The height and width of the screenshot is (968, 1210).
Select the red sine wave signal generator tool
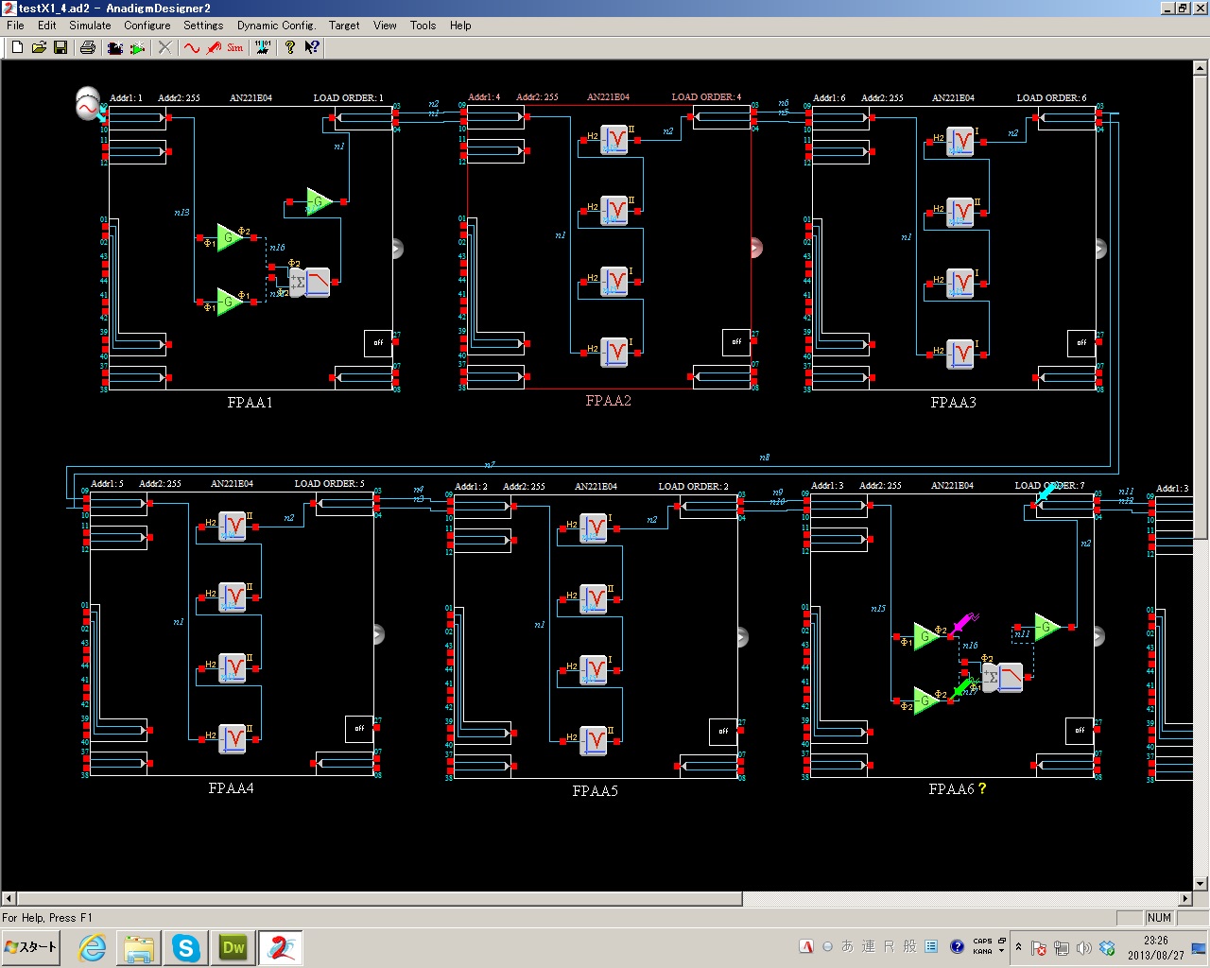pyautogui.click(x=192, y=47)
